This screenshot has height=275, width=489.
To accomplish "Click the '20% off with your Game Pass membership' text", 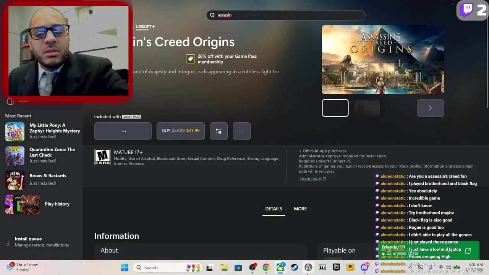I will click(227, 59).
